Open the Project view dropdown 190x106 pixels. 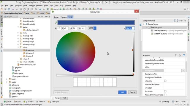point(11,16)
